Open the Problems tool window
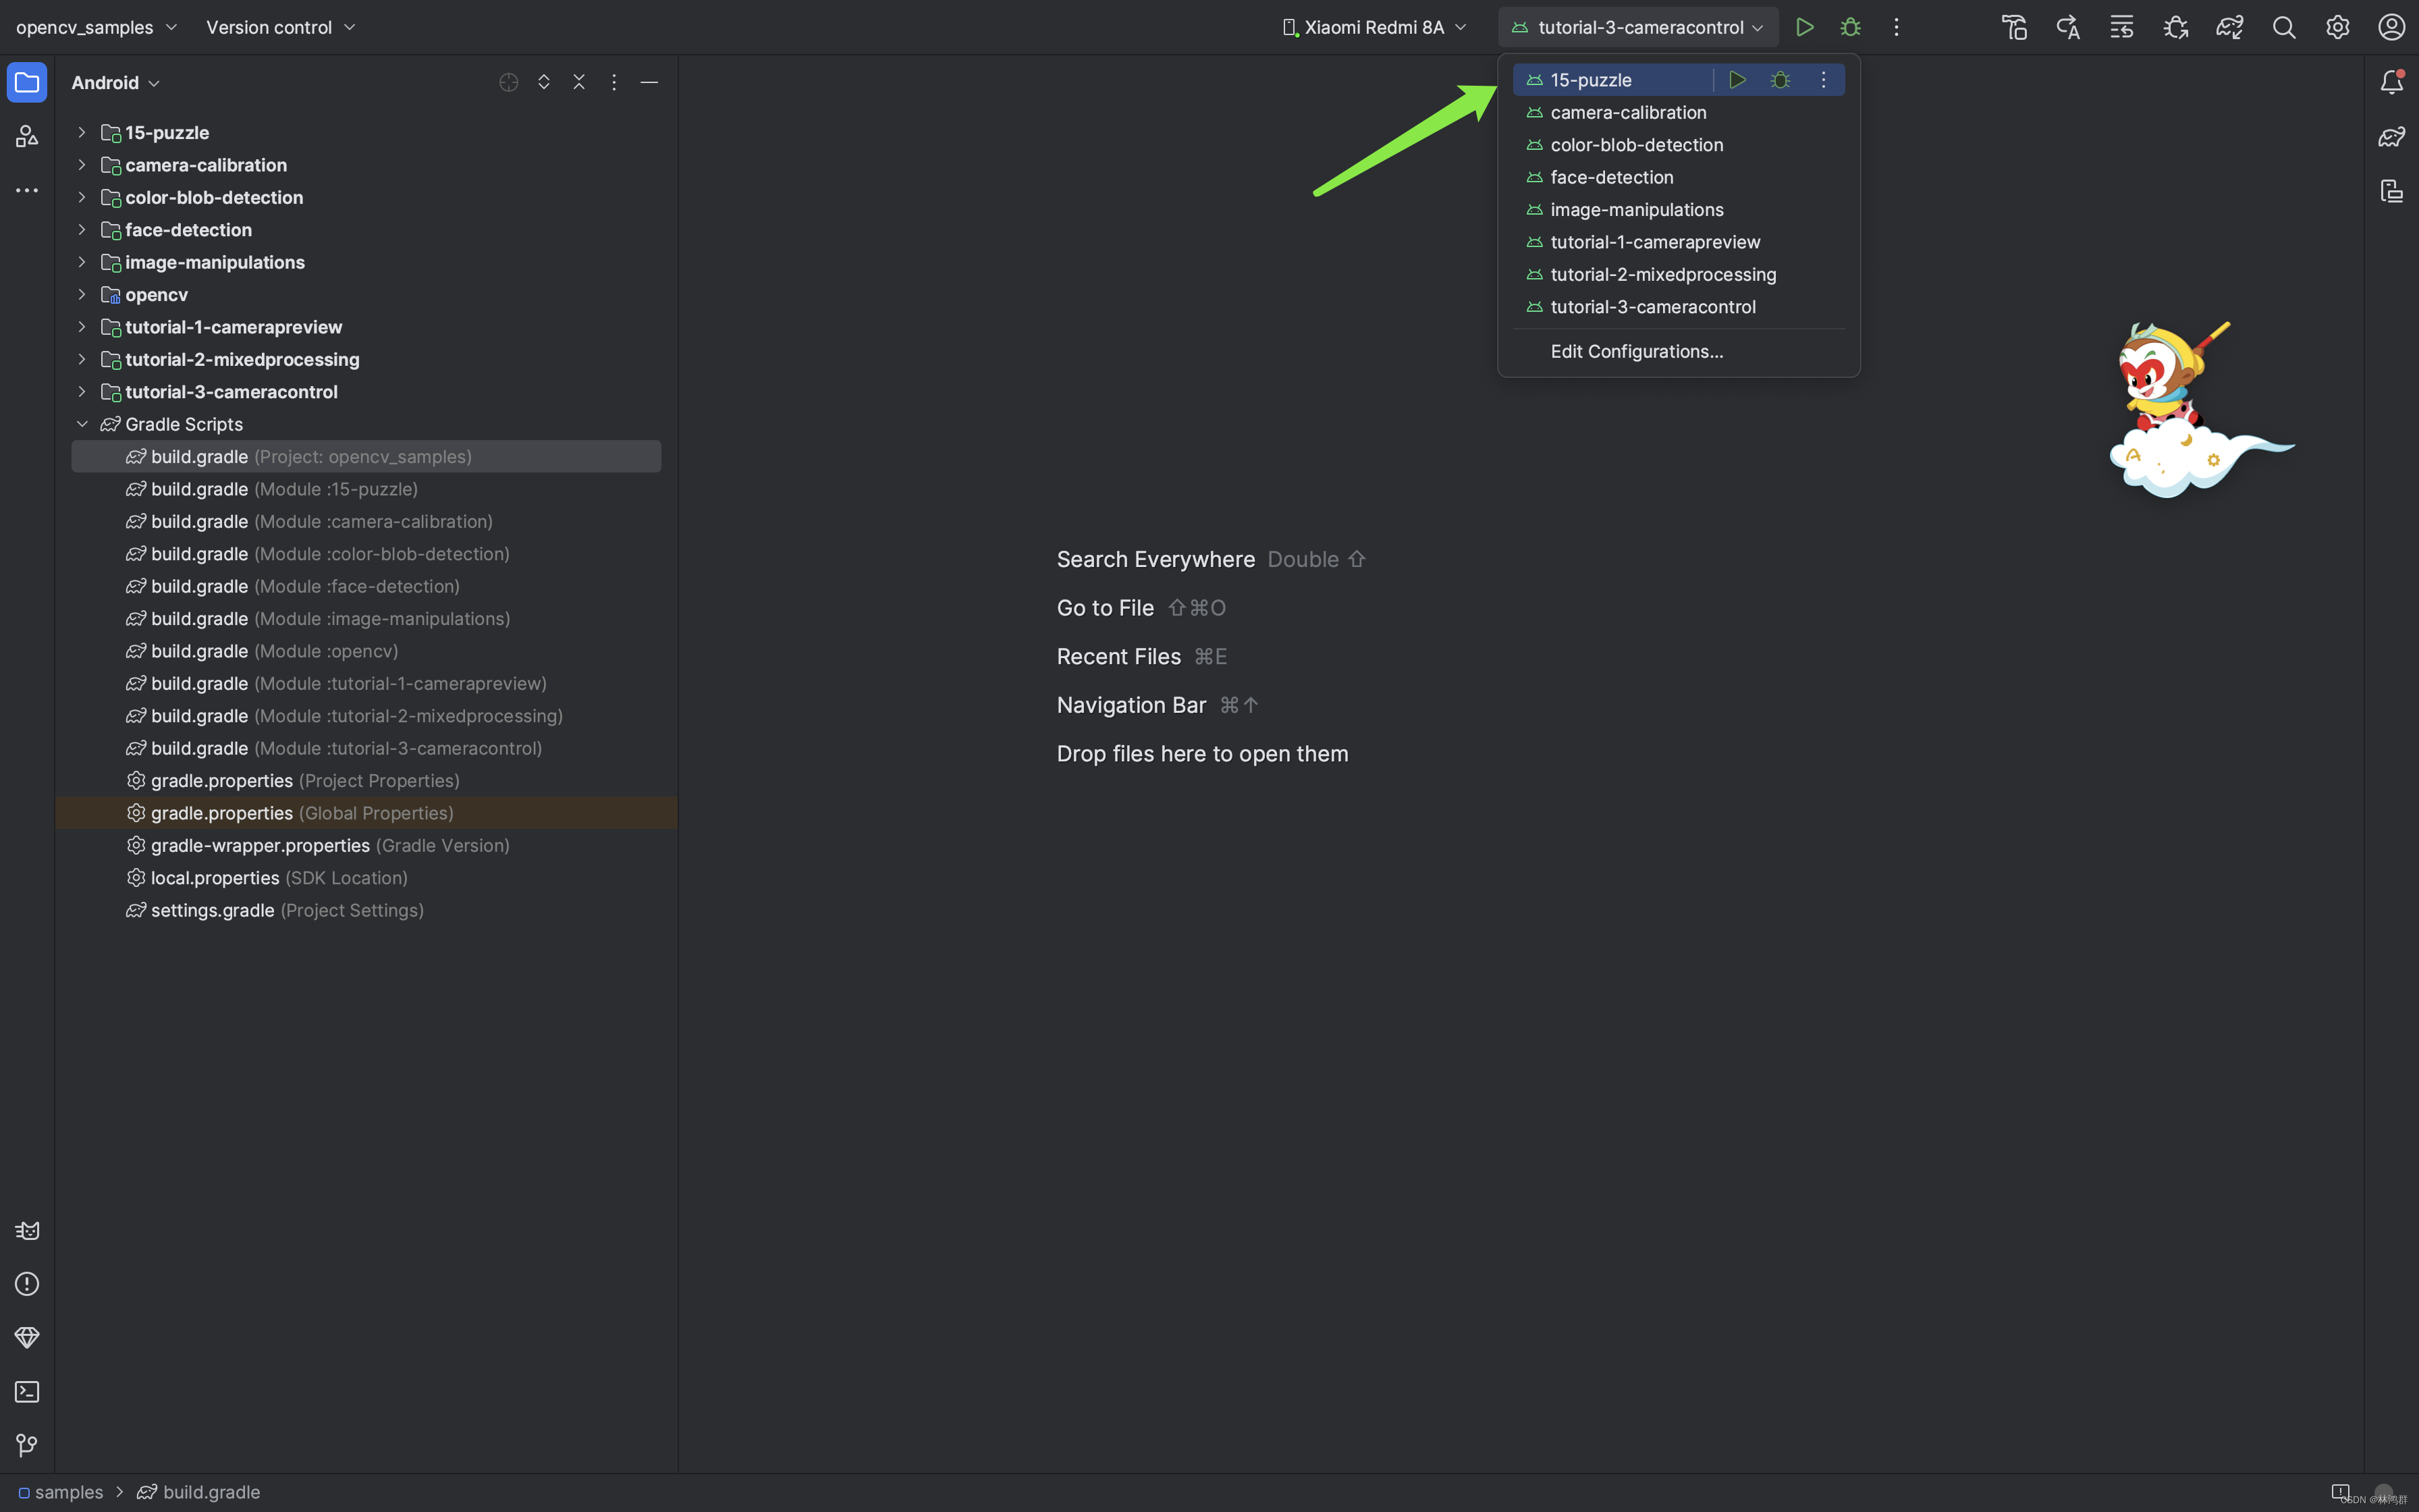This screenshot has height=1512, width=2419. (27, 1284)
